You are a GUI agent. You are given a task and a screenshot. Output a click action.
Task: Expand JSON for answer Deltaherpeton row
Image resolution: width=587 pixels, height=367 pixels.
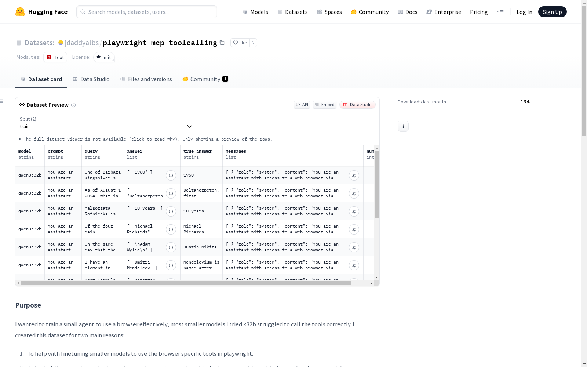[x=171, y=193]
